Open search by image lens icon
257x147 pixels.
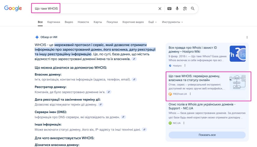(x=185, y=9)
